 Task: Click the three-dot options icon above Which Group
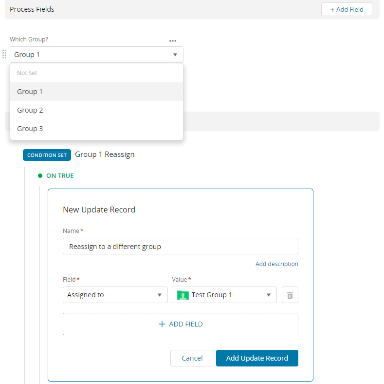(173, 41)
